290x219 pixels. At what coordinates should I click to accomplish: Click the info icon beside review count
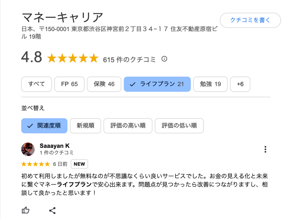(x=164, y=59)
